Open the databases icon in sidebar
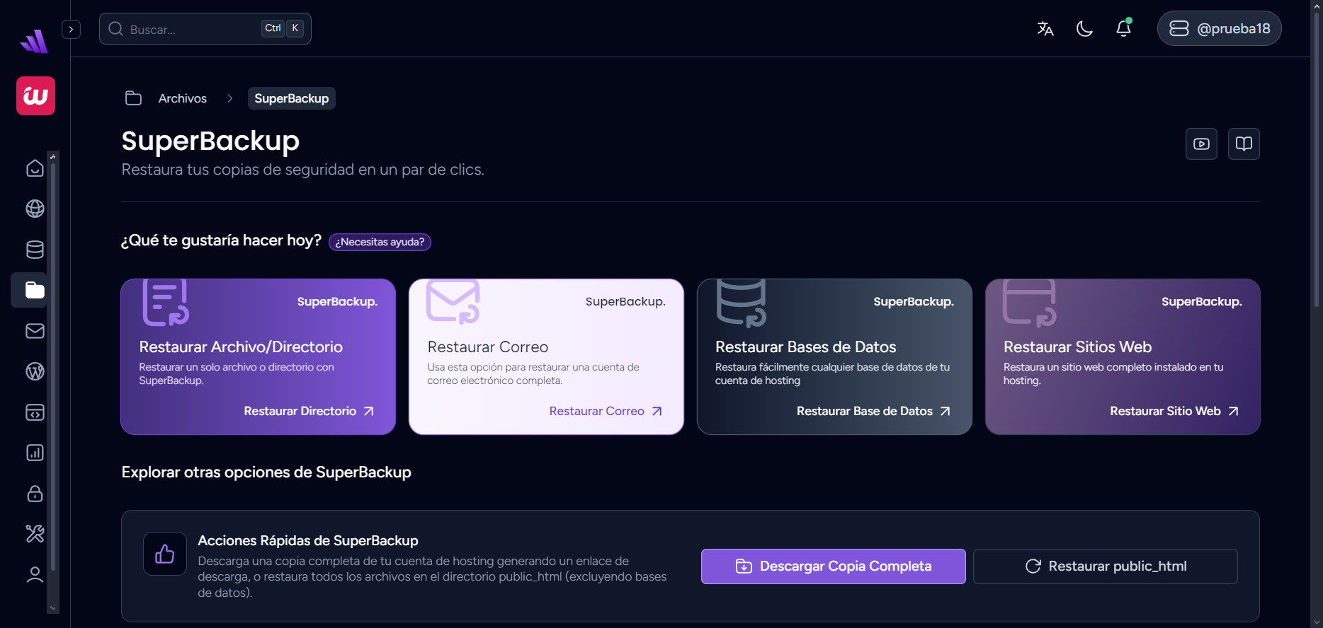1323x628 pixels. (35, 250)
